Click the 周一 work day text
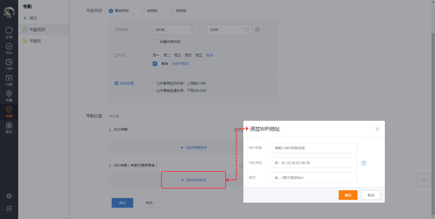This screenshot has width=435, height=219. point(156,55)
